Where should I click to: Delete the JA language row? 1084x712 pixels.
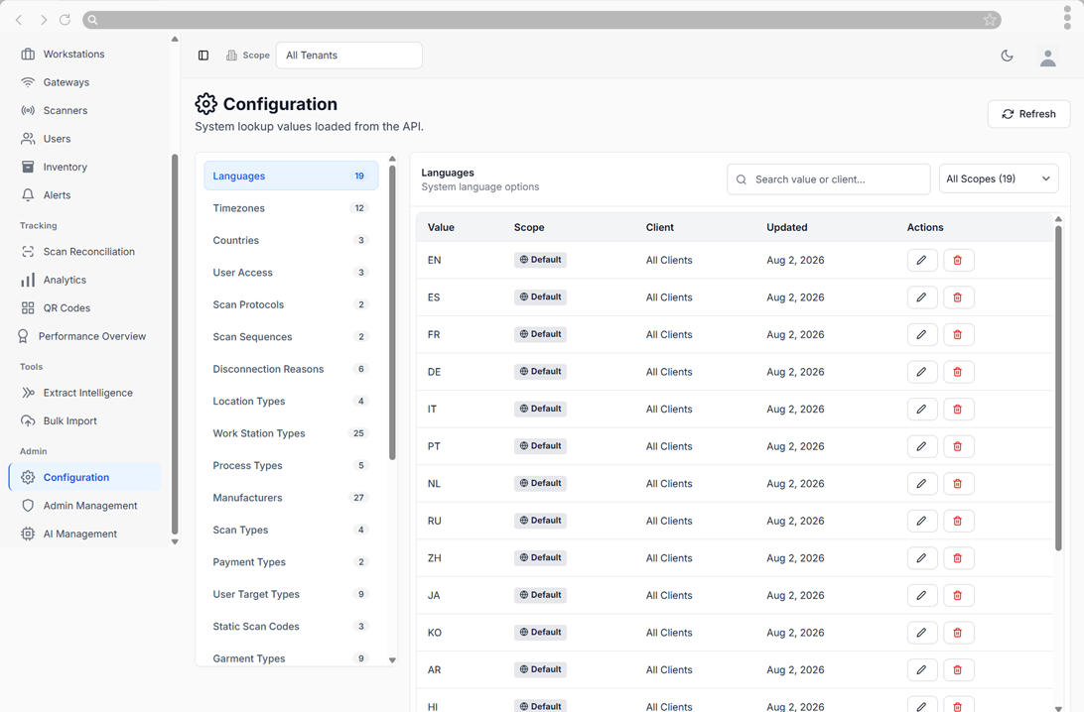pyautogui.click(x=958, y=596)
